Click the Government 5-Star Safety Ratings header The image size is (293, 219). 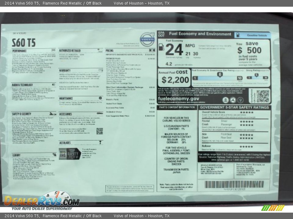click(234, 107)
